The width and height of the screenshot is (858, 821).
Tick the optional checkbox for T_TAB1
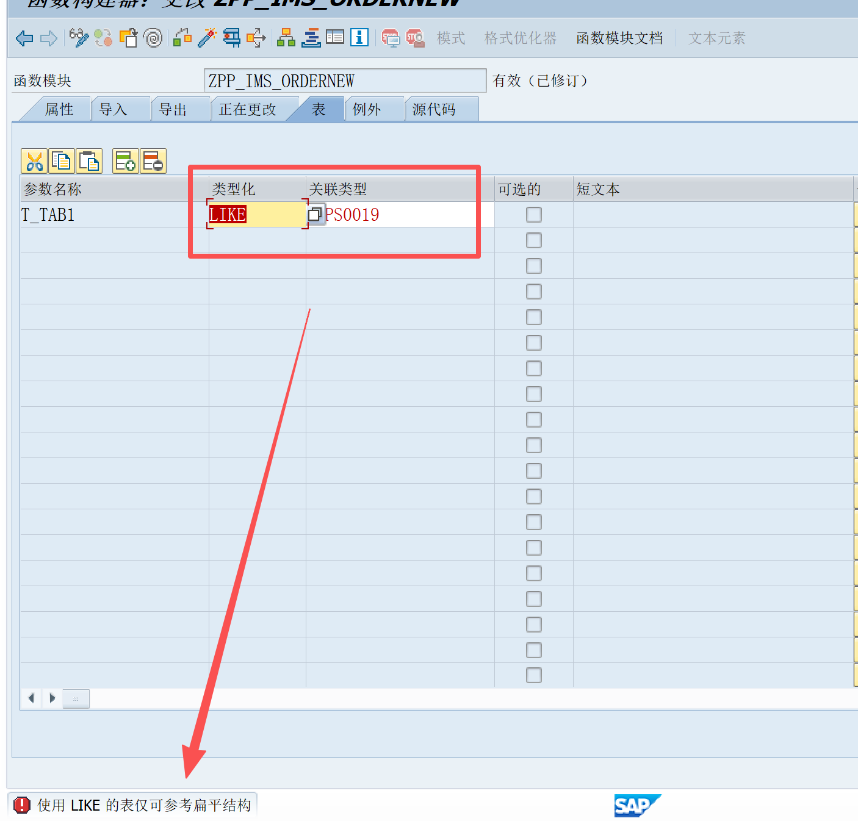[x=534, y=215]
